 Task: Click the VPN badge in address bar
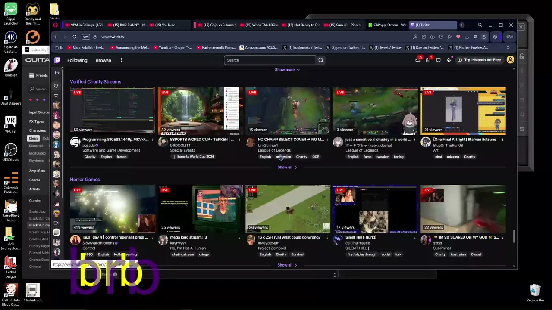85,37
